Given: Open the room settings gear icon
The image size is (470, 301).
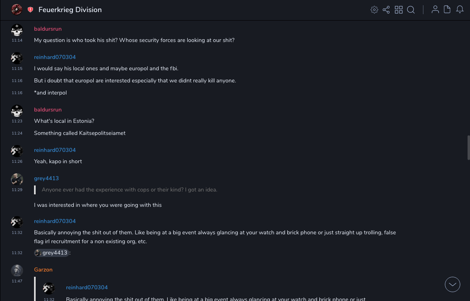Looking at the screenshot, I should (374, 10).
